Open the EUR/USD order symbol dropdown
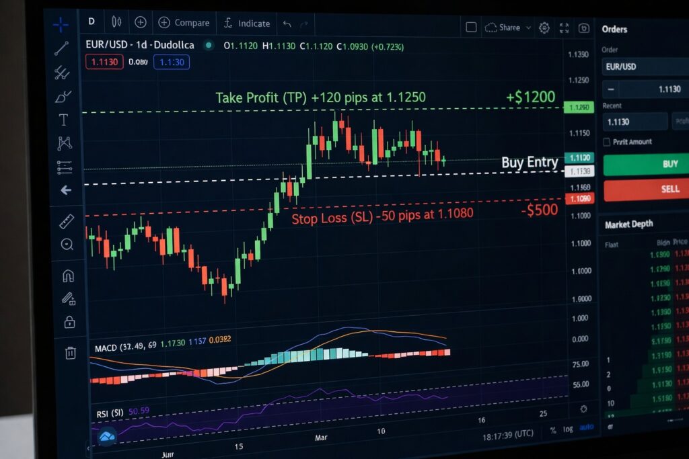The image size is (689, 459). (x=645, y=67)
